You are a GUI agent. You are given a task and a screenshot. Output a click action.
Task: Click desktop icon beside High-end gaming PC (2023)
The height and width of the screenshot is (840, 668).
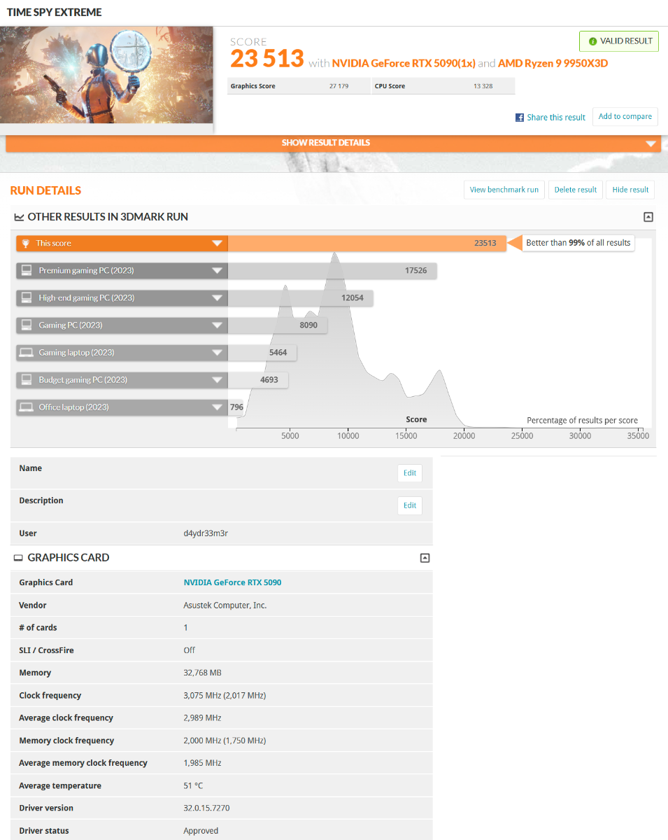27,297
